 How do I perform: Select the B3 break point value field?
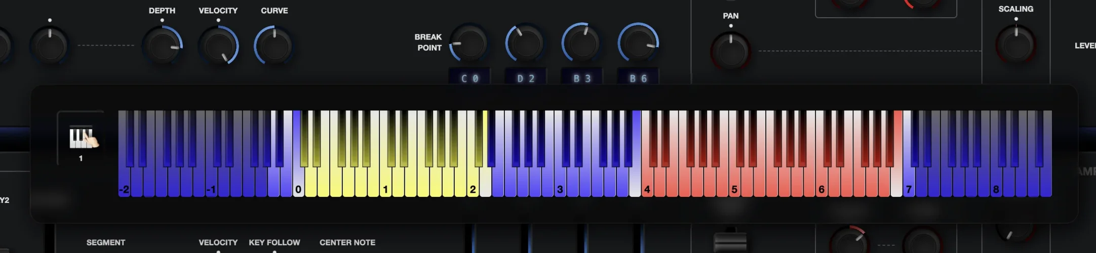[582, 78]
